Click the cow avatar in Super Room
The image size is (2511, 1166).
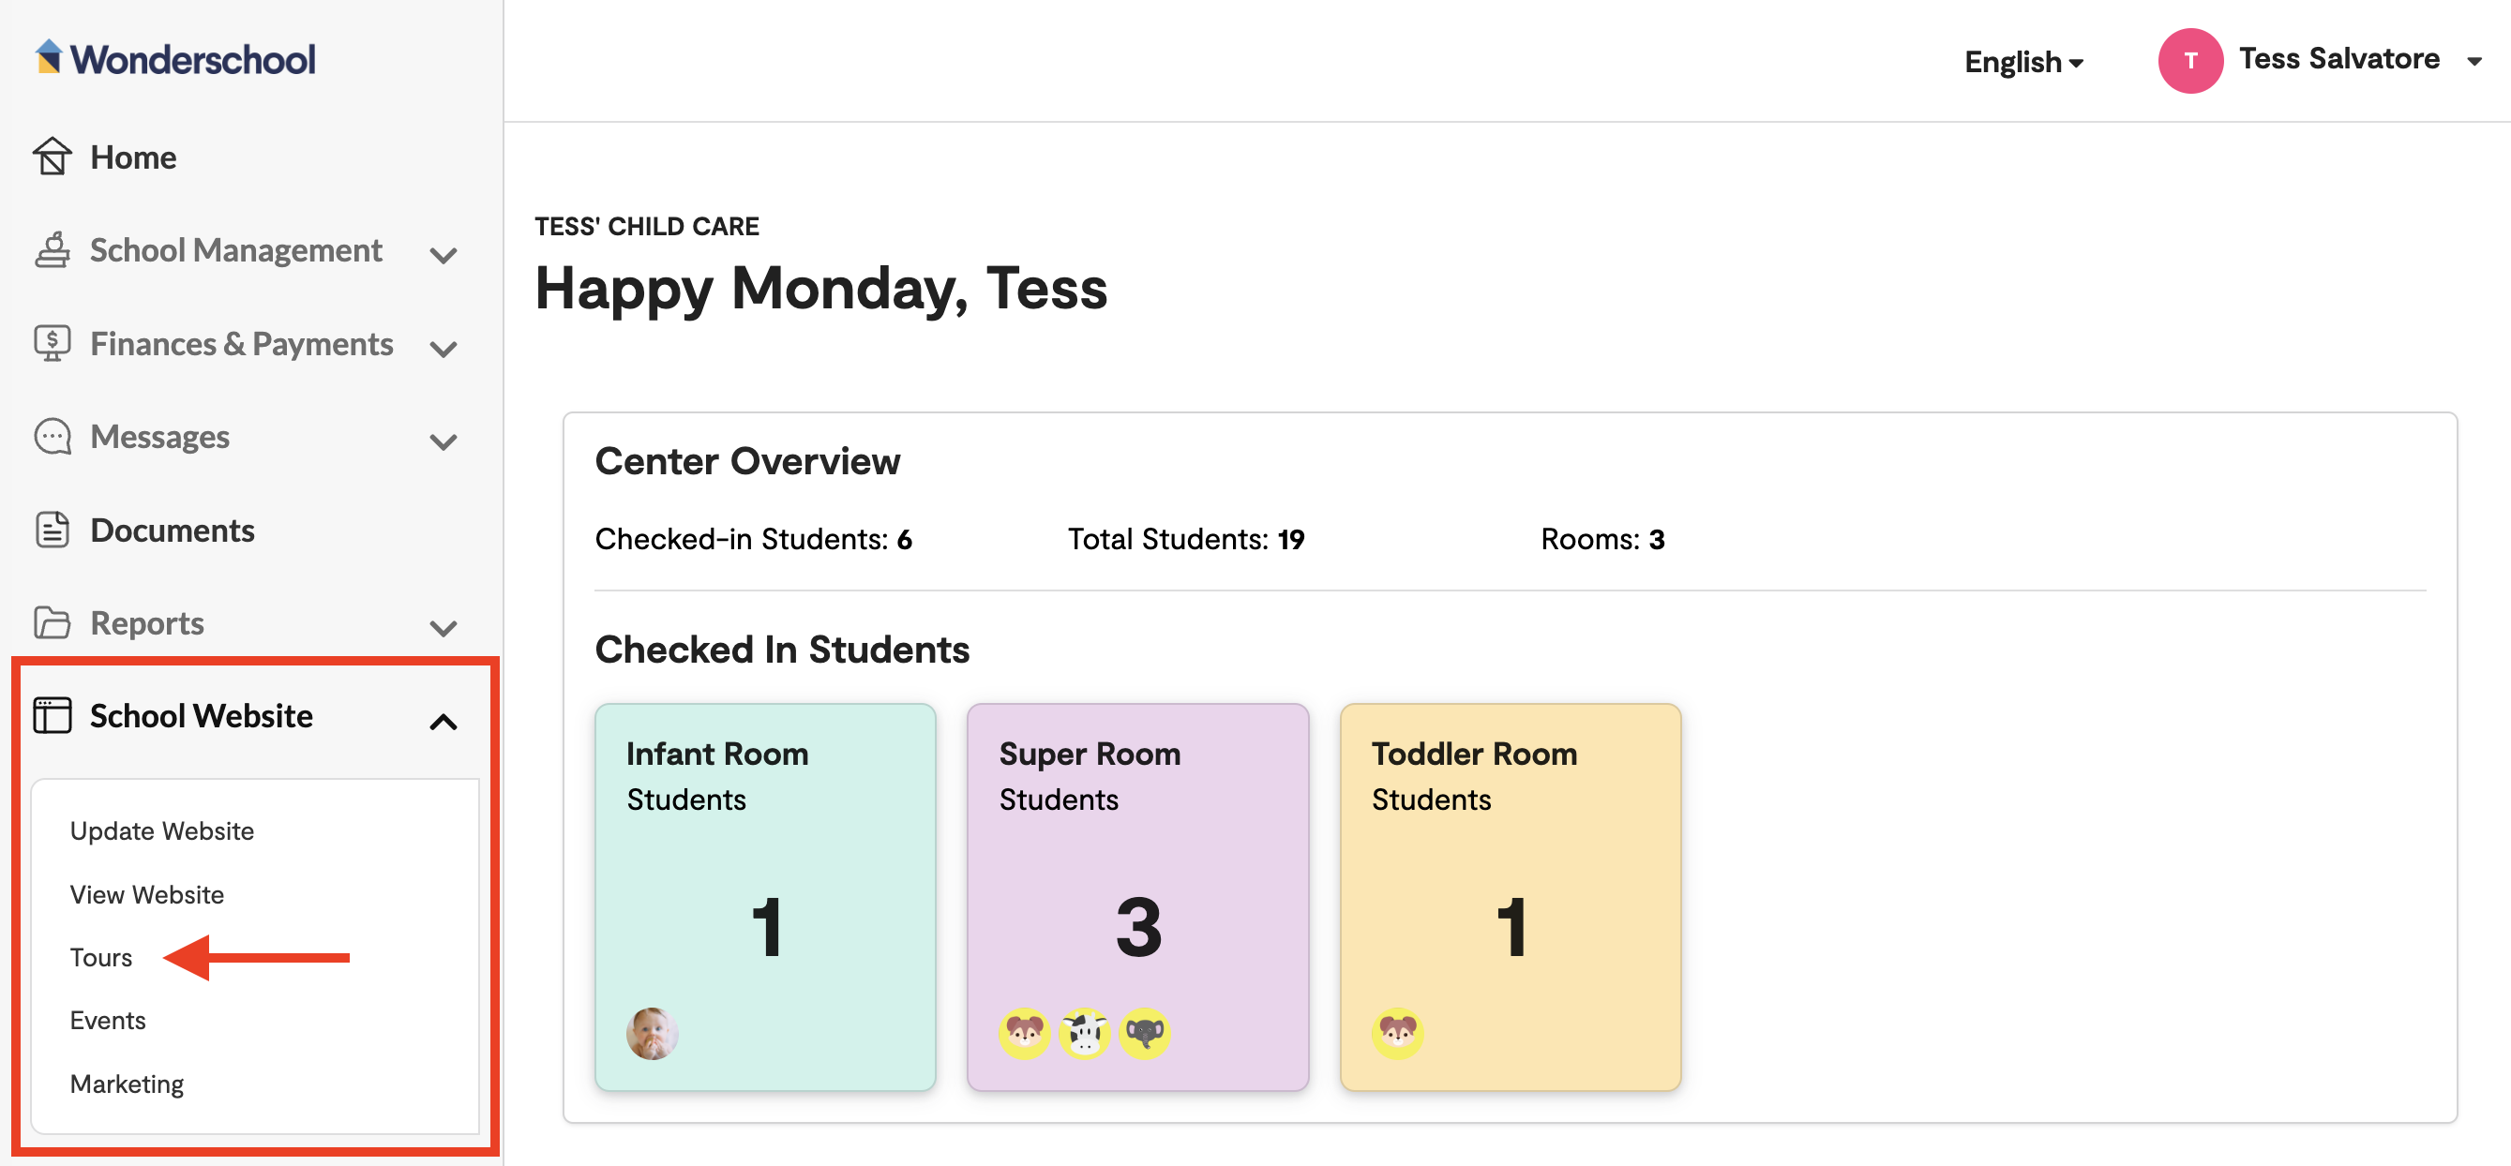[1084, 1033]
